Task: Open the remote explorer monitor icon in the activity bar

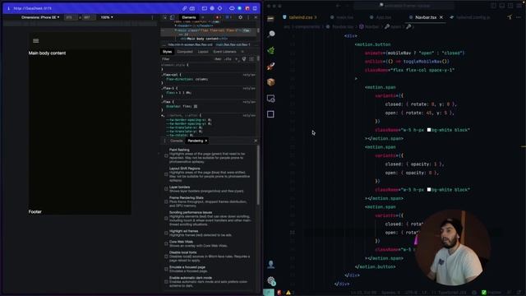Action: 271,99
